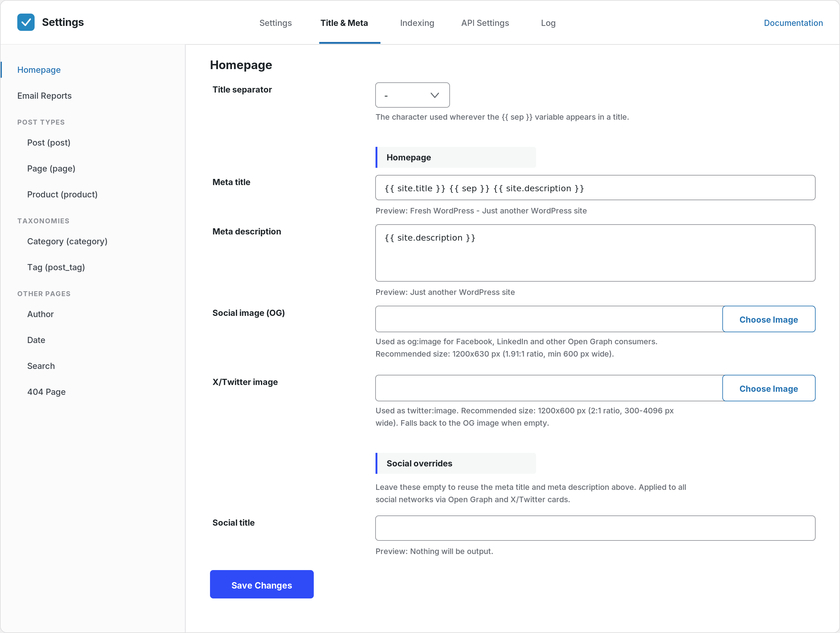Focus the Social image (OG) URL field
The width and height of the screenshot is (840, 633).
tap(548, 319)
